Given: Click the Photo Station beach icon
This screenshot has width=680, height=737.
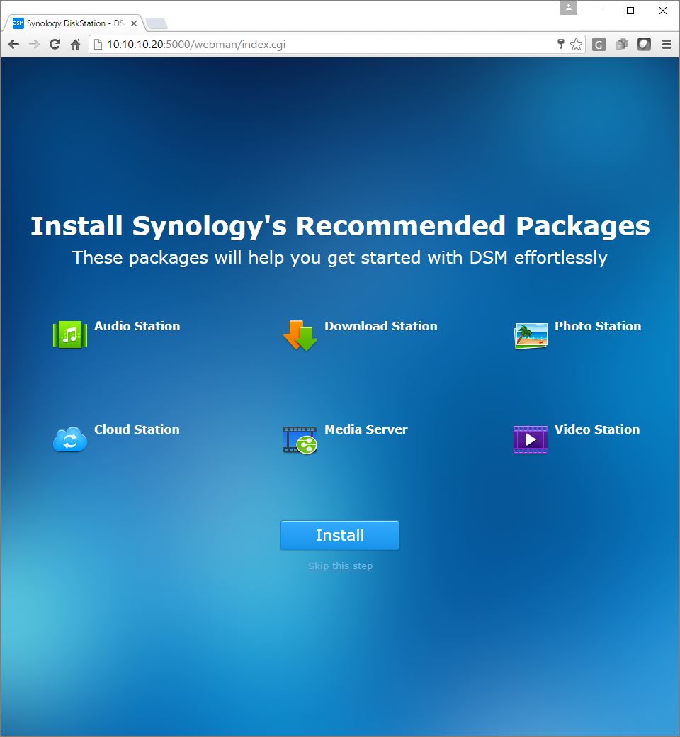Looking at the screenshot, I should (531, 336).
